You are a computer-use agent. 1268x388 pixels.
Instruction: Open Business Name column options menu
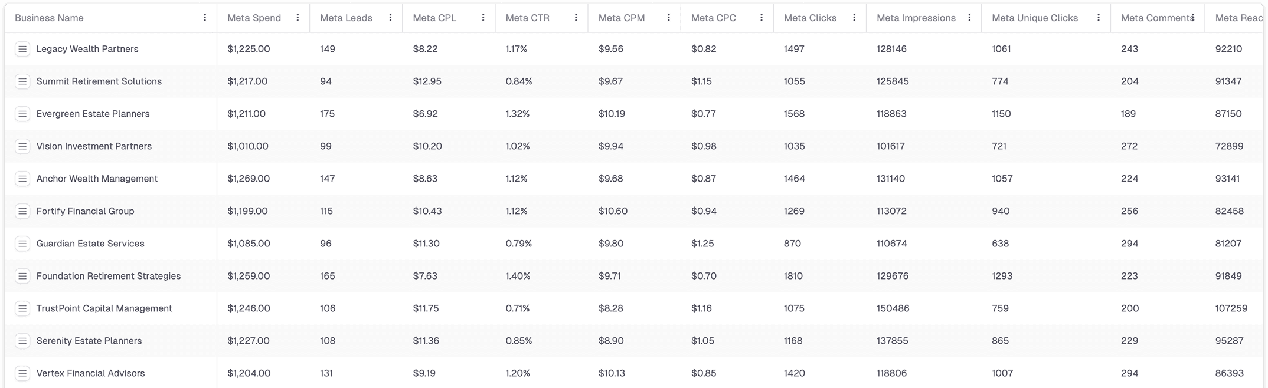(x=205, y=18)
